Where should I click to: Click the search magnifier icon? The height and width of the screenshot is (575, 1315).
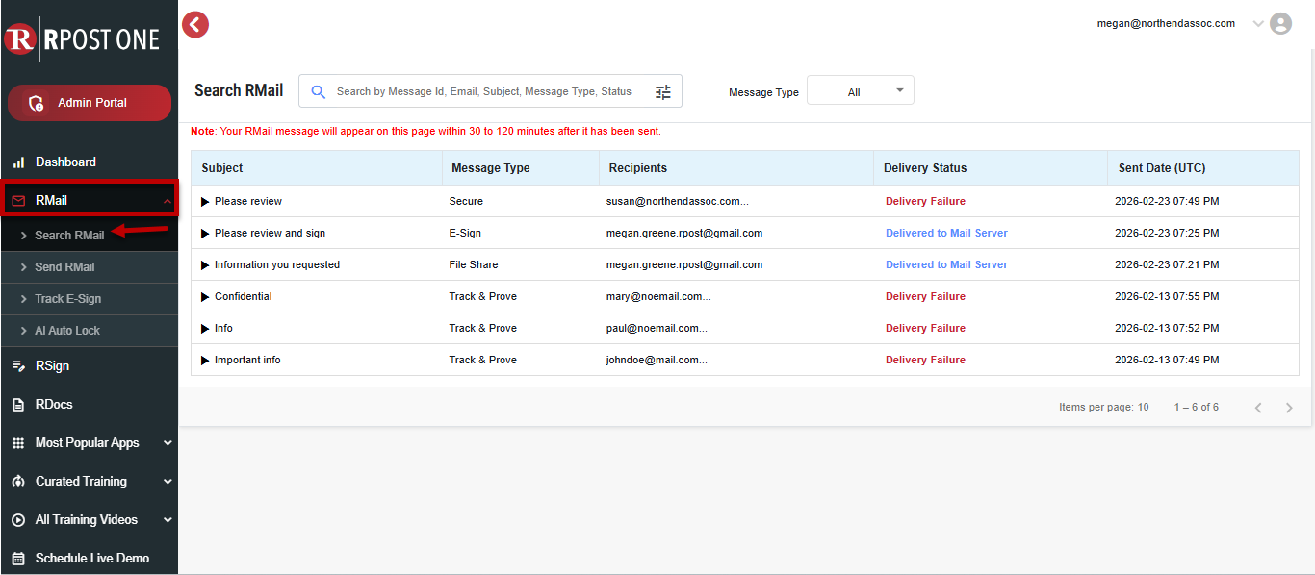tap(318, 92)
